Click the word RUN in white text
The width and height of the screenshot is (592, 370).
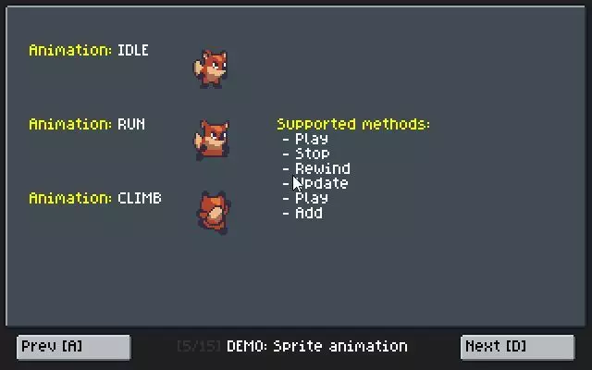(131, 124)
